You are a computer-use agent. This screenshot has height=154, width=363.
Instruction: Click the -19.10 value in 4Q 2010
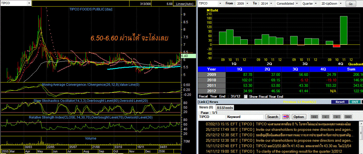point(331,80)
